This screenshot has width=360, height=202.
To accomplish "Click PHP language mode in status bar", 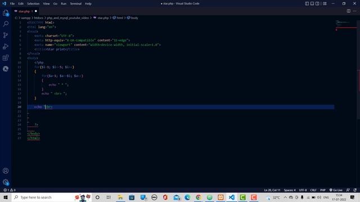I will pos(322,190).
